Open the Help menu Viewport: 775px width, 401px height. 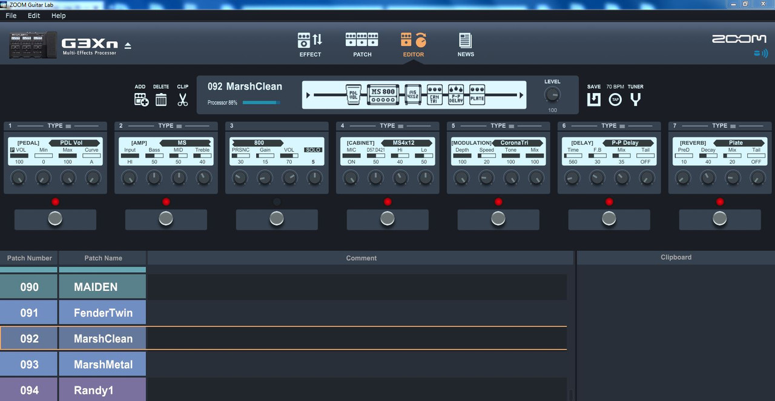pos(59,16)
